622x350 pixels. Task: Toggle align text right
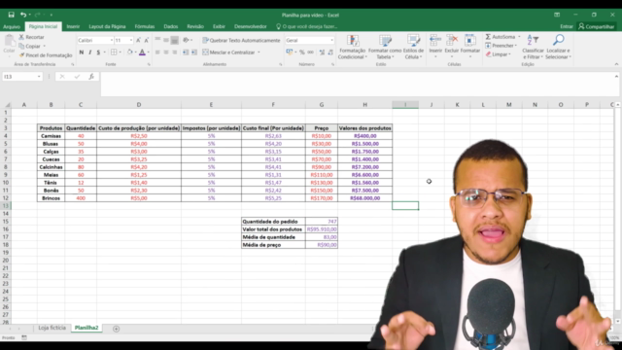[175, 52]
